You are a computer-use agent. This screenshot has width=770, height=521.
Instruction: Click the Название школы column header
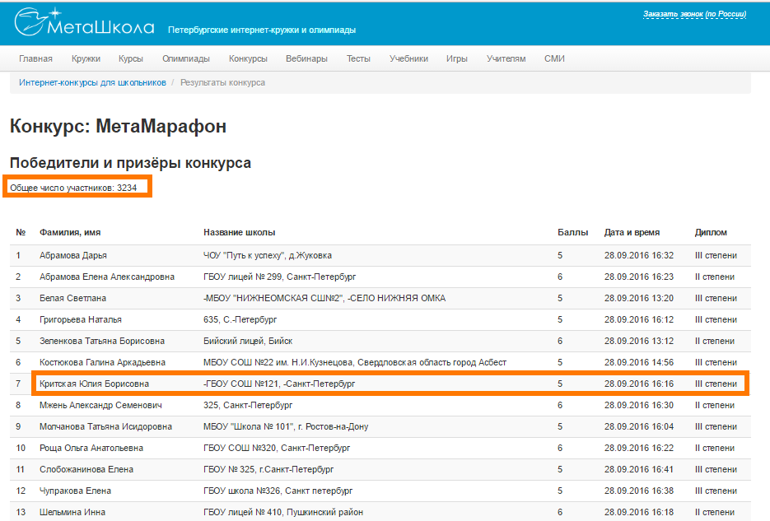pos(239,232)
